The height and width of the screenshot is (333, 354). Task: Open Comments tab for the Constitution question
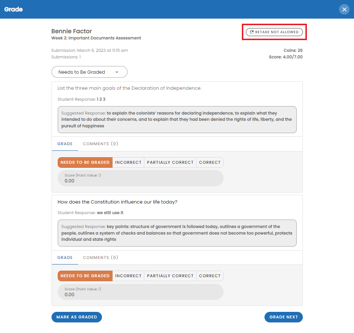(x=100, y=258)
